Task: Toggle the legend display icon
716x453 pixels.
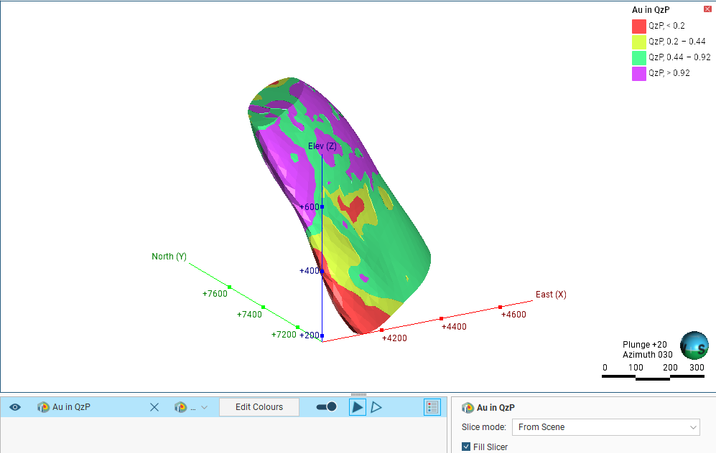Action: coord(432,407)
